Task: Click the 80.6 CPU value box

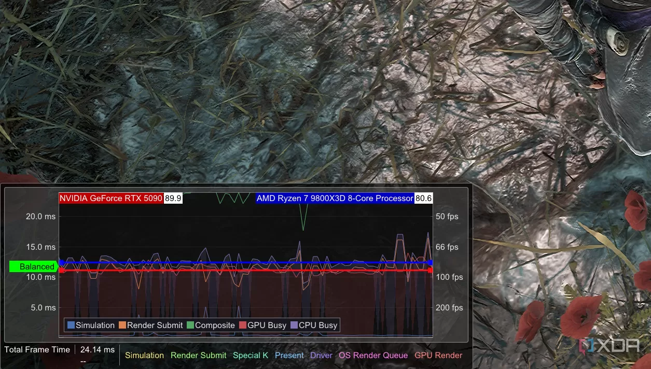Action: (423, 198)
